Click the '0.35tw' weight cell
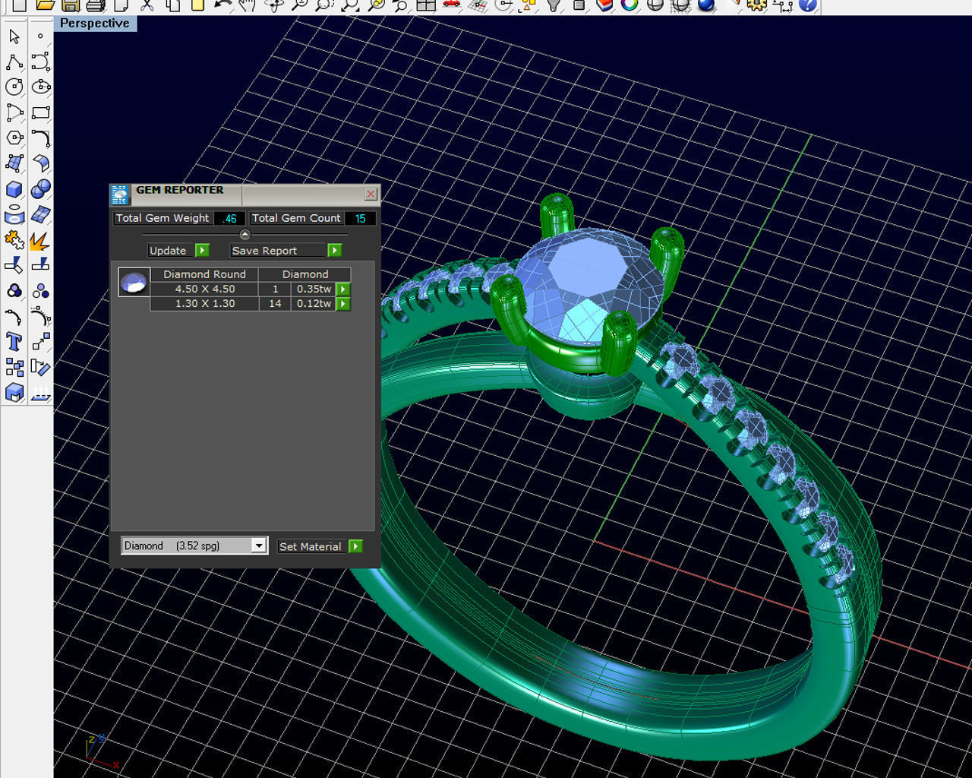This screenshot has height=778, width=972. [x=314, y=289]
